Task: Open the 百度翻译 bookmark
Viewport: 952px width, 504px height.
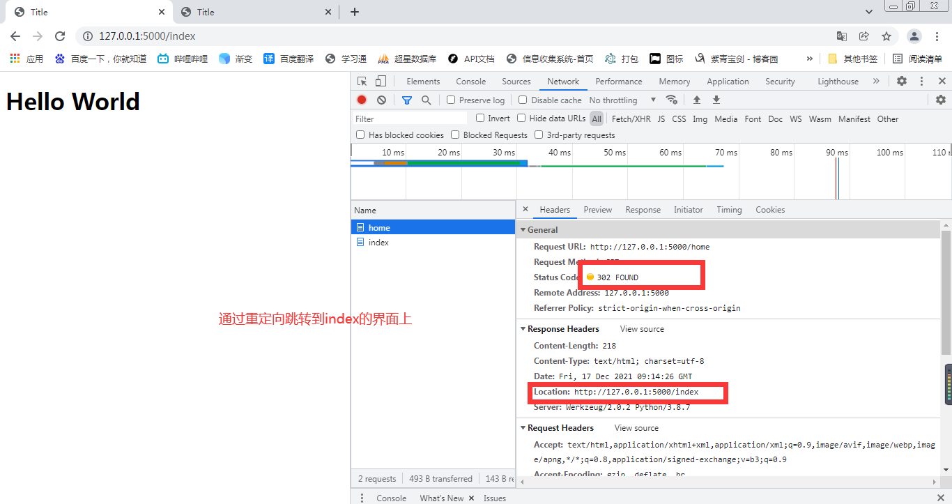Action: pyautogui.click(x=289, y=59)
